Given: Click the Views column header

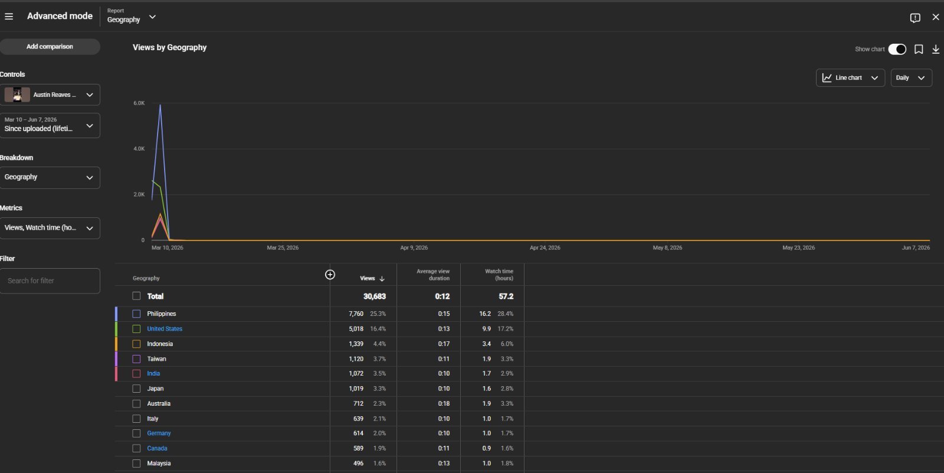Looking at the screenshot, I should [x=368, y=279].
